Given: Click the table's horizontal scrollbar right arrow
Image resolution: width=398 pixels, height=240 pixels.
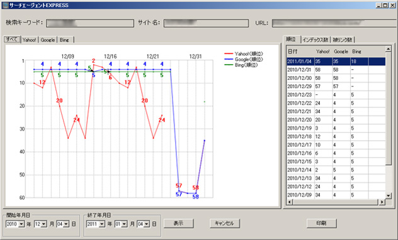Looking at the screenshot, I should [x=382, y=202].
